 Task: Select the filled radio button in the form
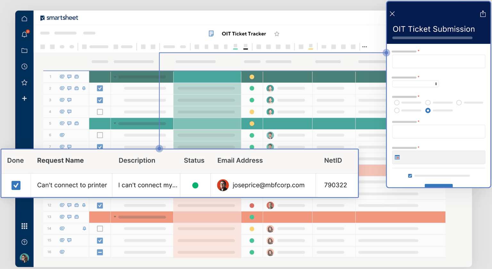click(428, 110)
